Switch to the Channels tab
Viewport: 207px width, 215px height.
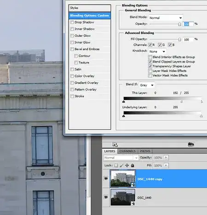127,151
